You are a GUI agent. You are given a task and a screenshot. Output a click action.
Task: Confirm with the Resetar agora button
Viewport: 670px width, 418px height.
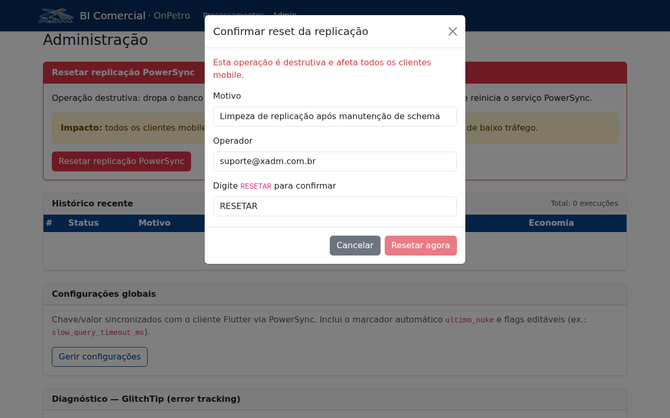click(421, 246)
